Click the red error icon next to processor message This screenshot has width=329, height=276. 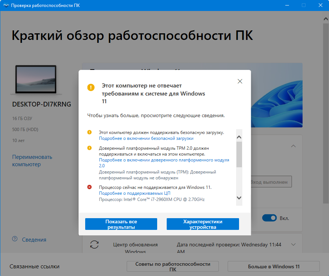[x=89, y=187]
